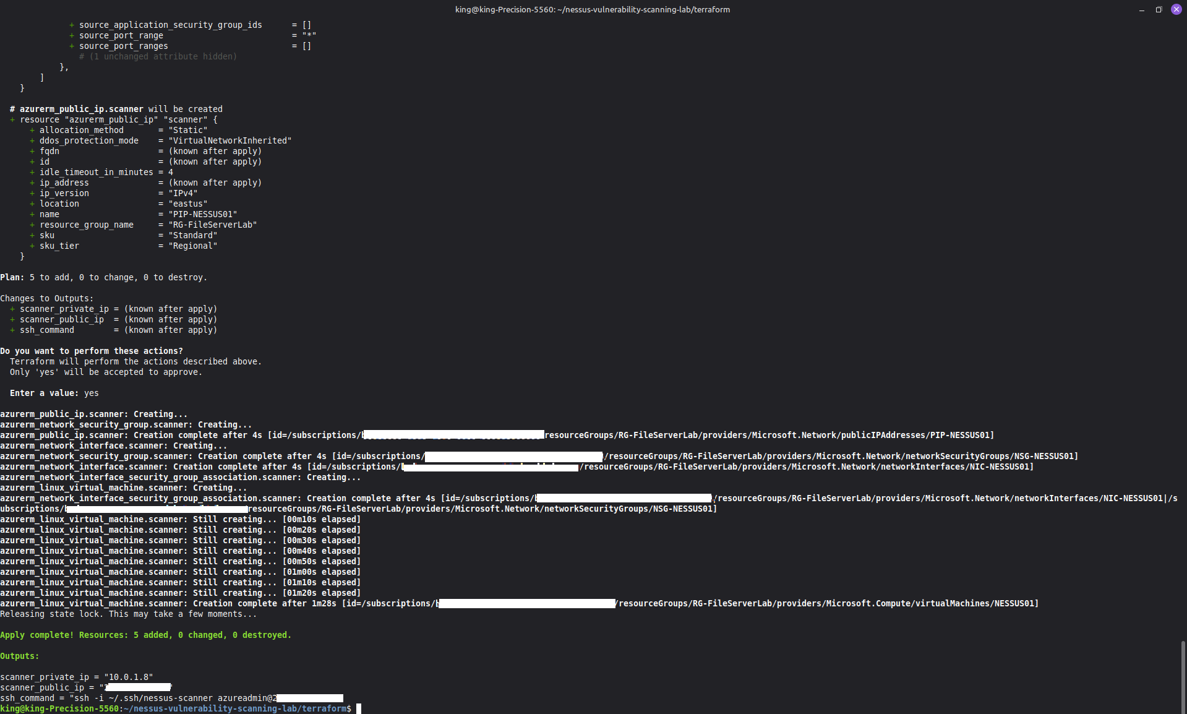Click 'Releasing state lock' message

(128, 614)
